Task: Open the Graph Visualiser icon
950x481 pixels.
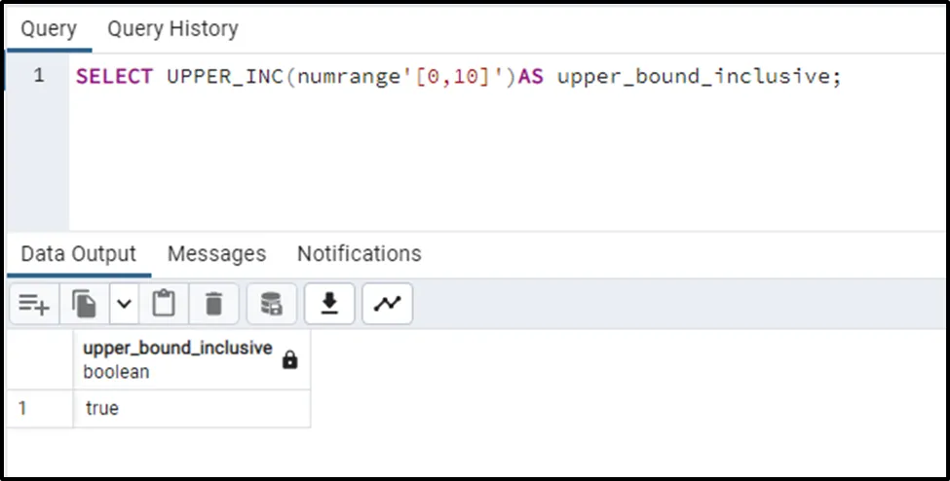Action: (x=388, y=305)
